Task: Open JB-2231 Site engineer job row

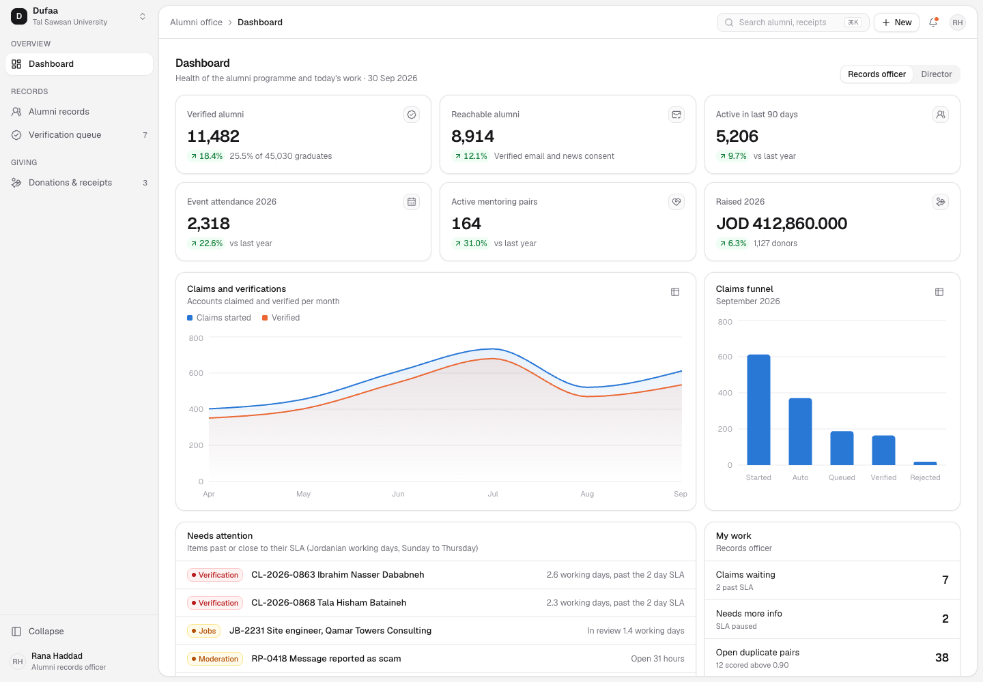Action: click(436, 631)
